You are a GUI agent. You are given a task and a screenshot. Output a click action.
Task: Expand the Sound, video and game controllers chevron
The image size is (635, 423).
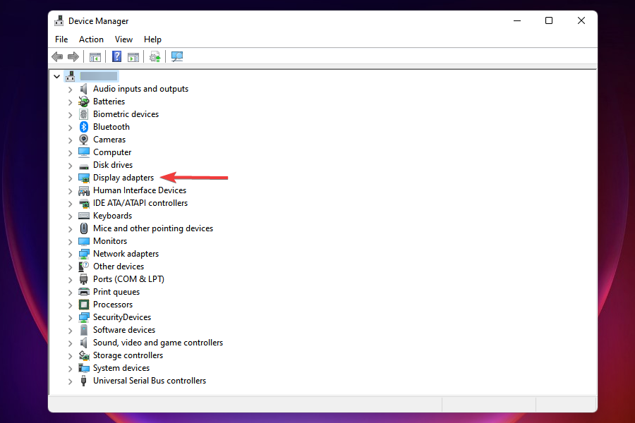coord(70,343)
